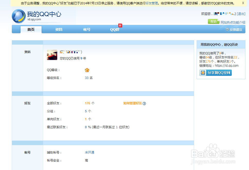249x170 pixels.
Task: Open 网站热点功能介绍 link
Action: pos(233,22)
